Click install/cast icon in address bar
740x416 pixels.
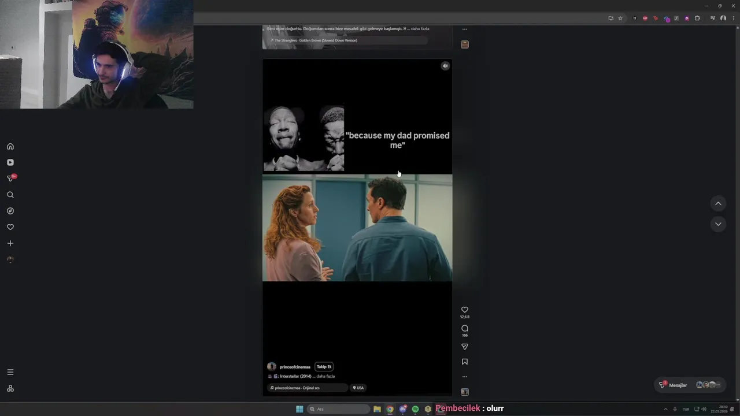coord(610,18)
